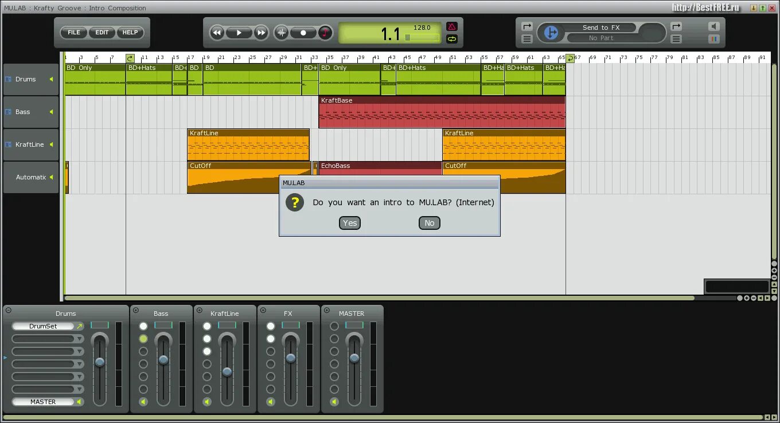Open the EDIT menu
Viewport: 780px width, 423px height.
(102, 33)
